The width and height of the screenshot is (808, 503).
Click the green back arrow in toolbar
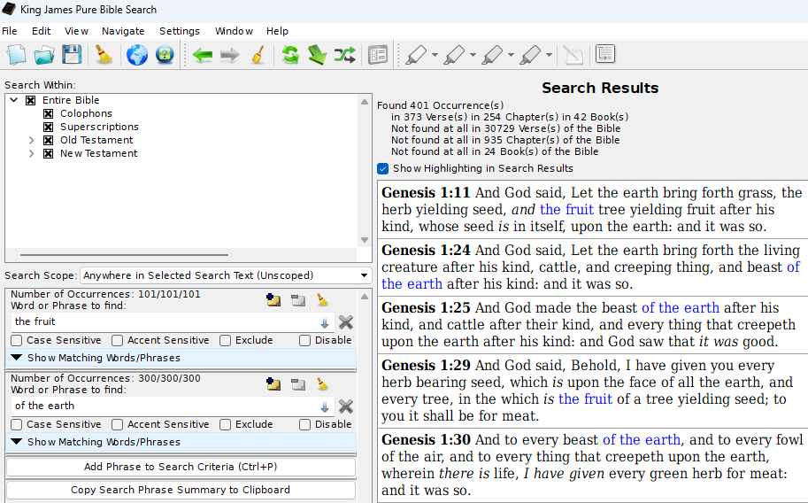(x=203, y=55)
